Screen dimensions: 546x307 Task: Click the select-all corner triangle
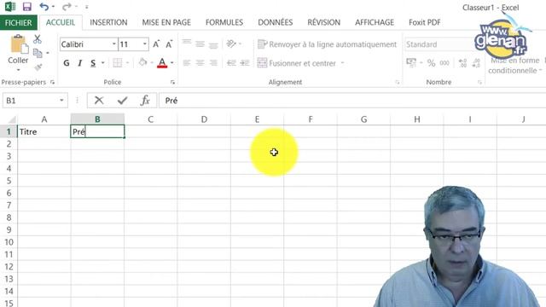[x=11, y=119]
